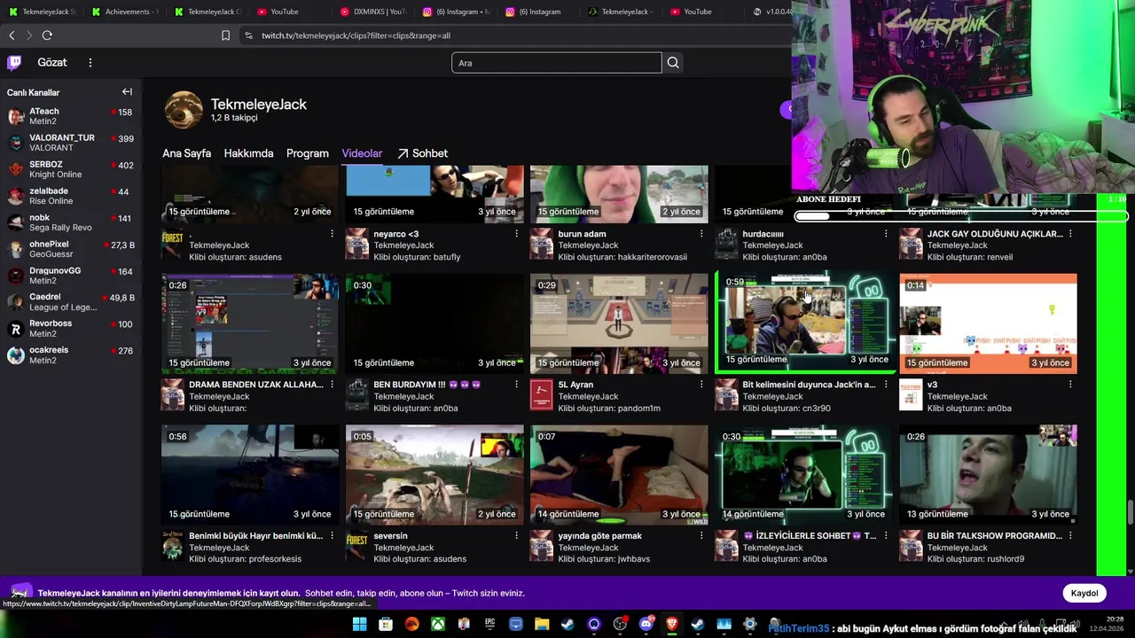Open Epic Games Launcher from taskbar

click(489, 625)
